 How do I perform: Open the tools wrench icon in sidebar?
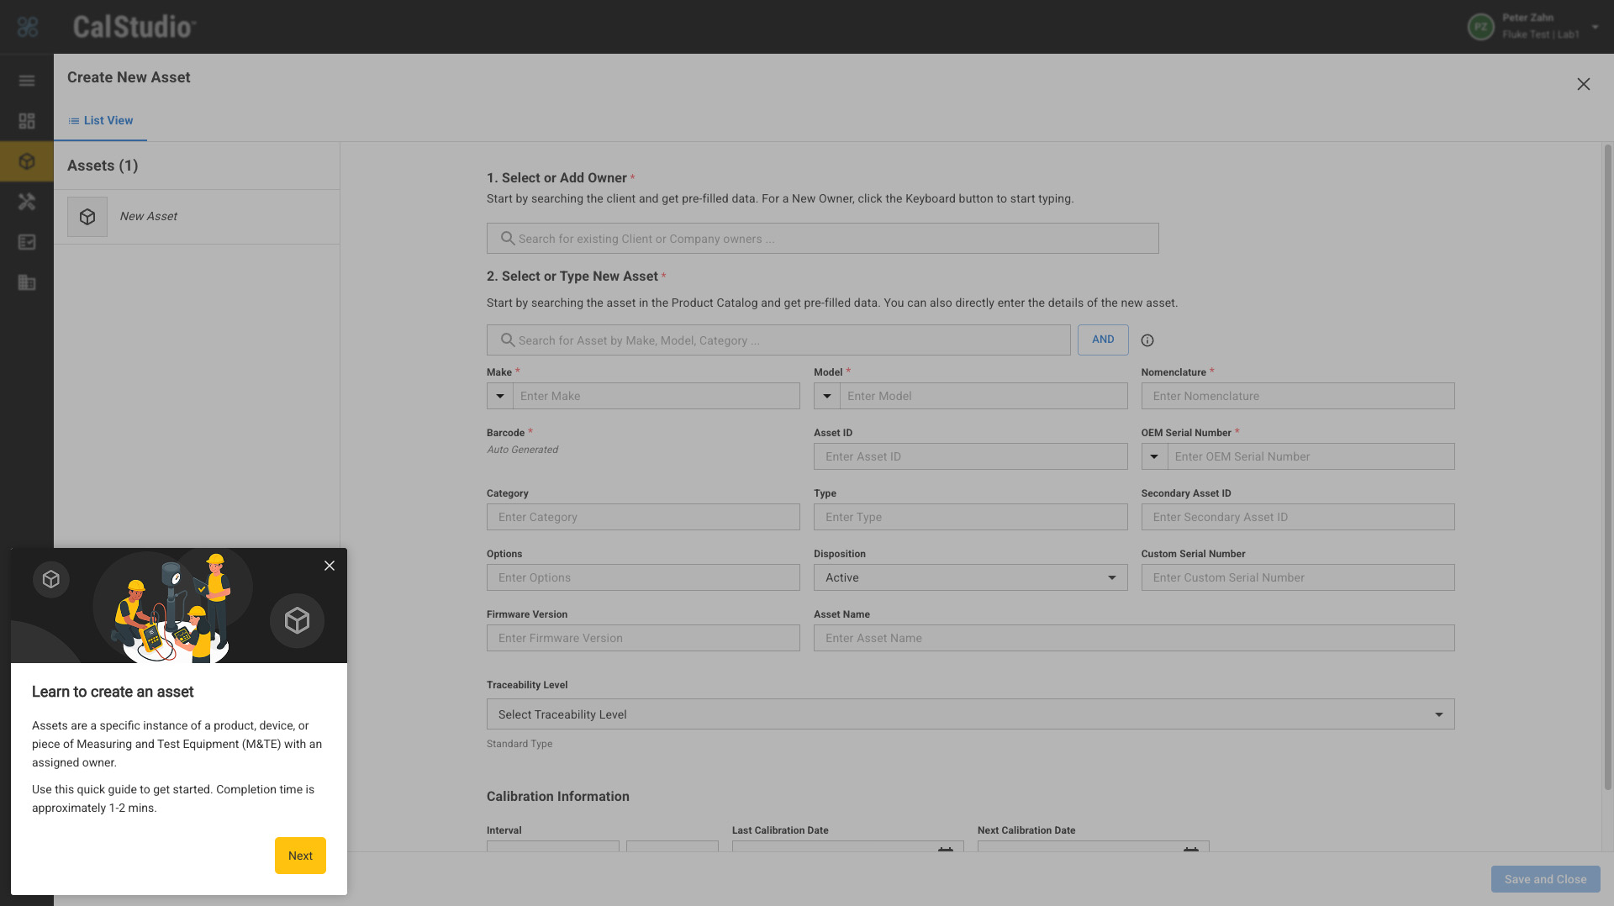[x=27, y=202]
